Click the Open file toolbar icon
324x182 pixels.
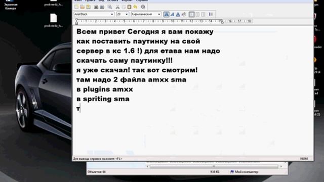click(83, 7)
